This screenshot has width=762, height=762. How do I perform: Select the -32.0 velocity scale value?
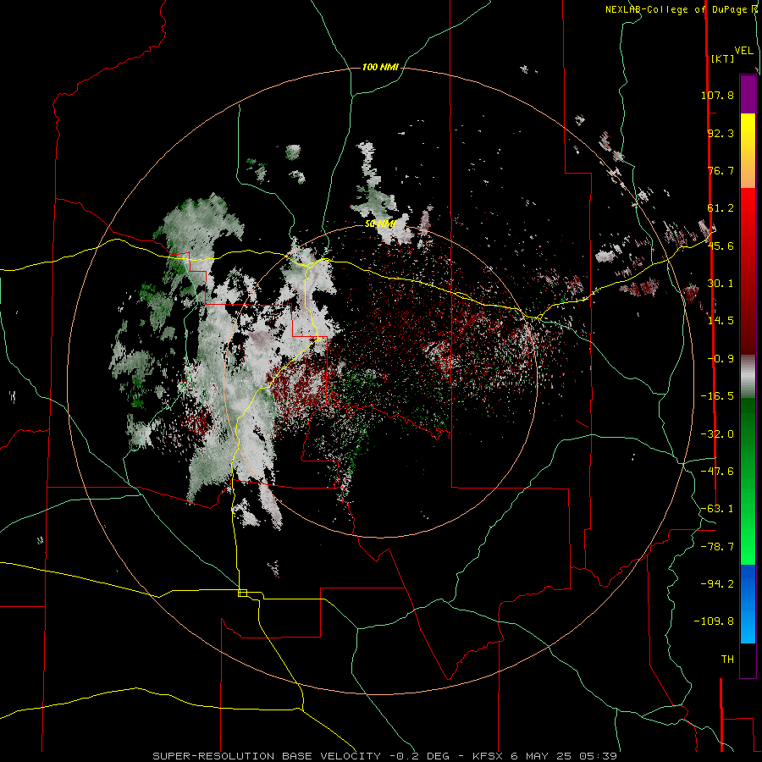pyautogui.click(x=717, y=434)
